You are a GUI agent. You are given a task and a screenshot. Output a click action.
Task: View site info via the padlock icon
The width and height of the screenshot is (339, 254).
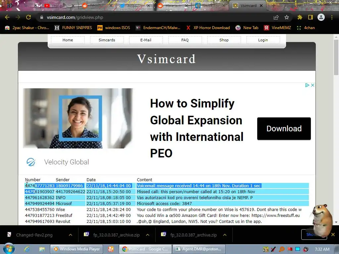[x=42, y=17]
